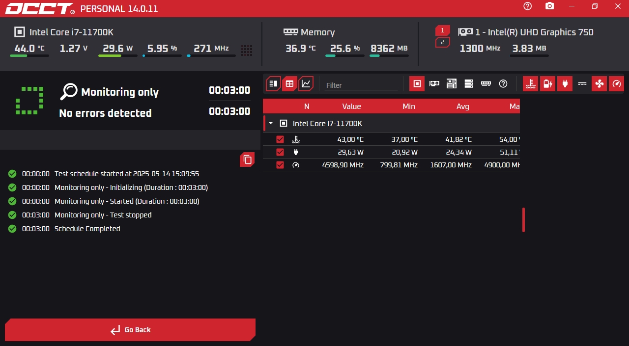629x346 pixels.
Task: Toggle the CPU sensor filter icon
Action: [417, 84]
